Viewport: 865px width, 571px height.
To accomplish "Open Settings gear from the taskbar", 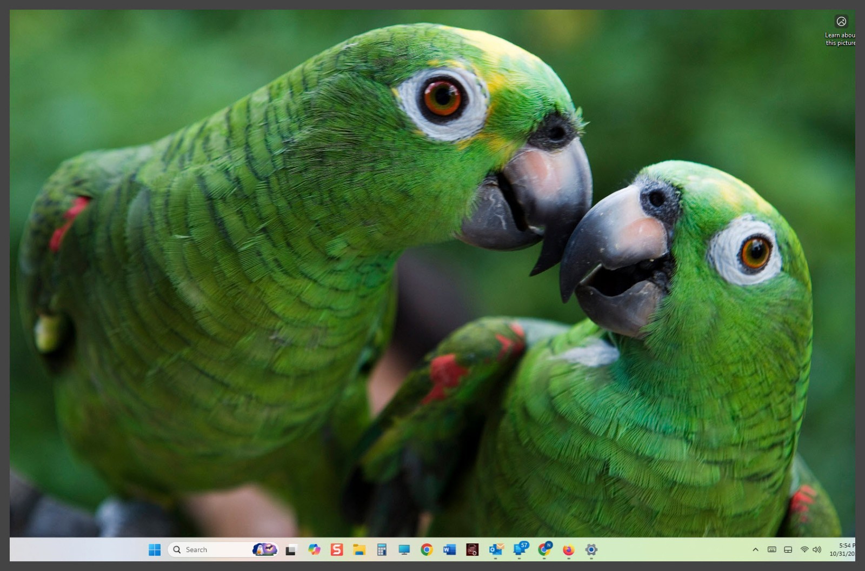I will tap(591, 549).
